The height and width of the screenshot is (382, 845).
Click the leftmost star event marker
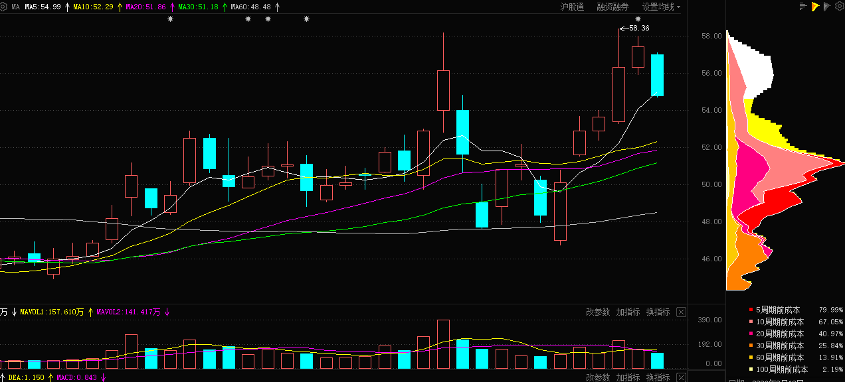tap(170, 19)
